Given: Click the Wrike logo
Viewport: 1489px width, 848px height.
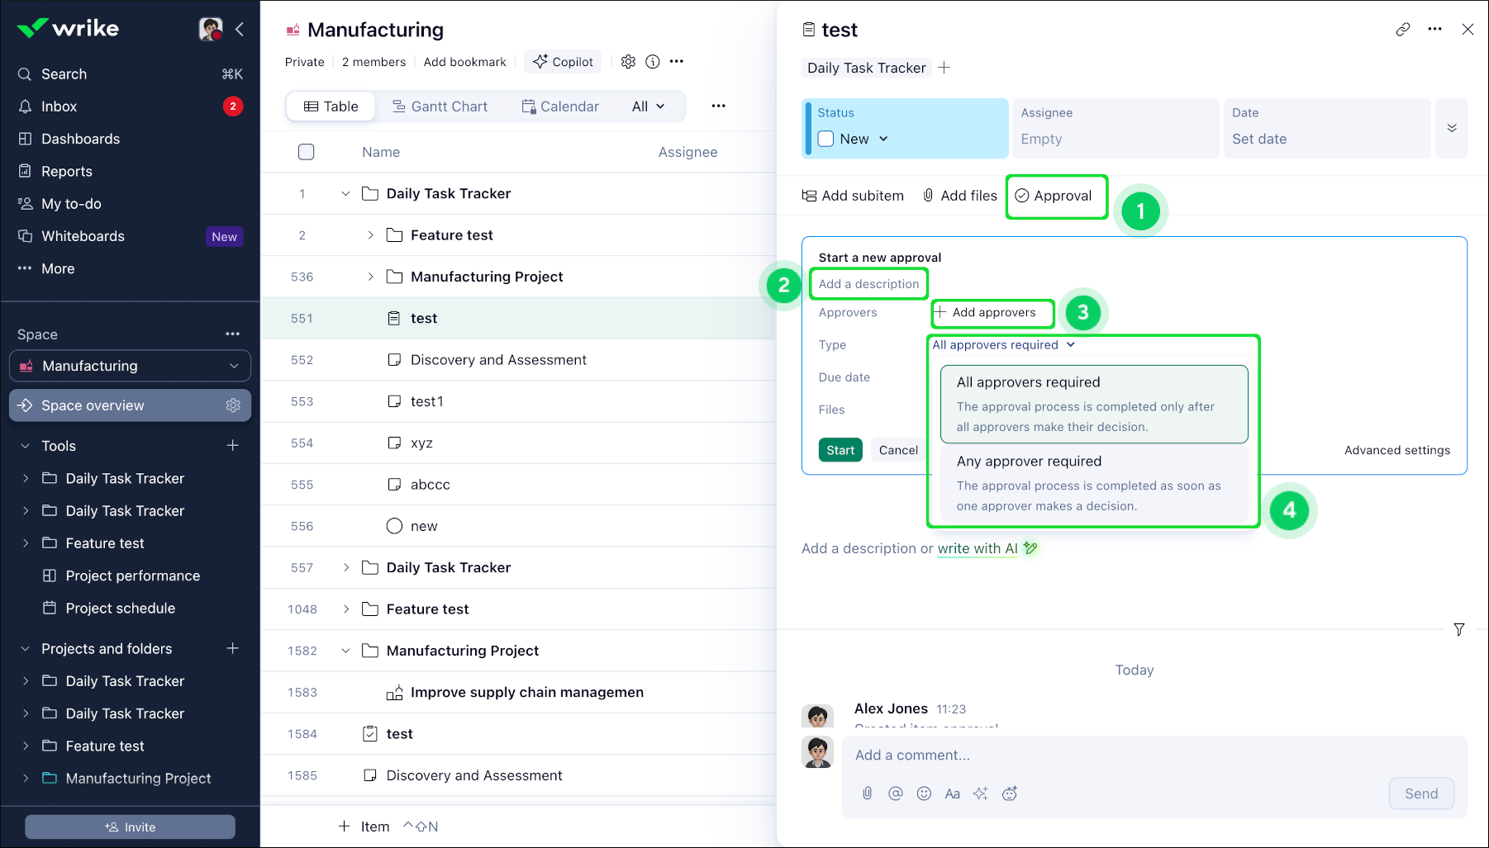Looking at the screenshot, I should 68,29.
